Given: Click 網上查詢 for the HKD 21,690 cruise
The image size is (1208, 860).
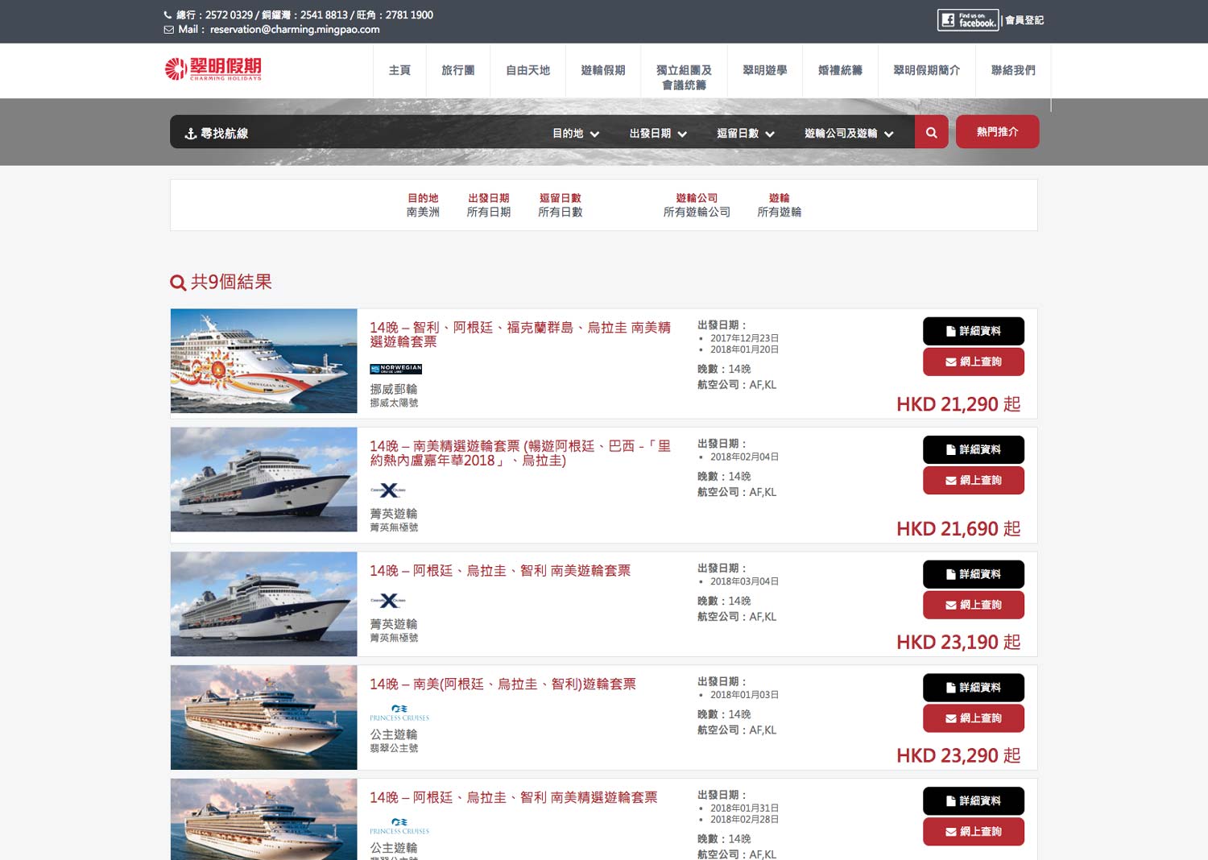Looking at the screenshot, I should coord(974,480).
